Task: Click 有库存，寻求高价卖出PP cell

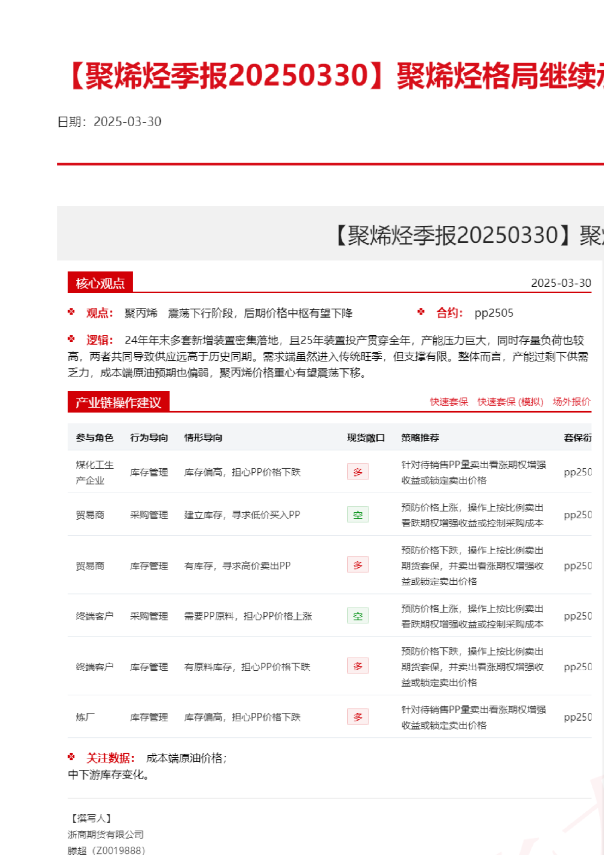Action: pos(237,565)
